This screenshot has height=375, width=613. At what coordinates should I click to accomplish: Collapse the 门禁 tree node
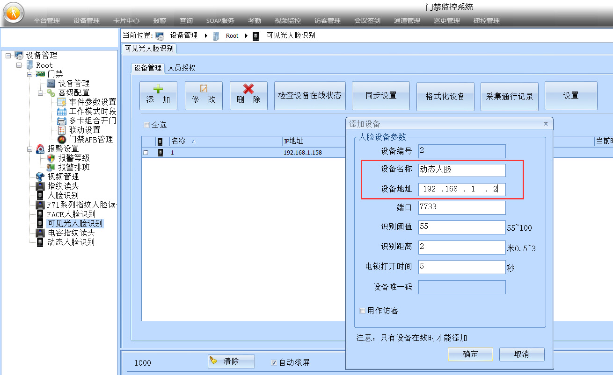(x=29, y=74)
